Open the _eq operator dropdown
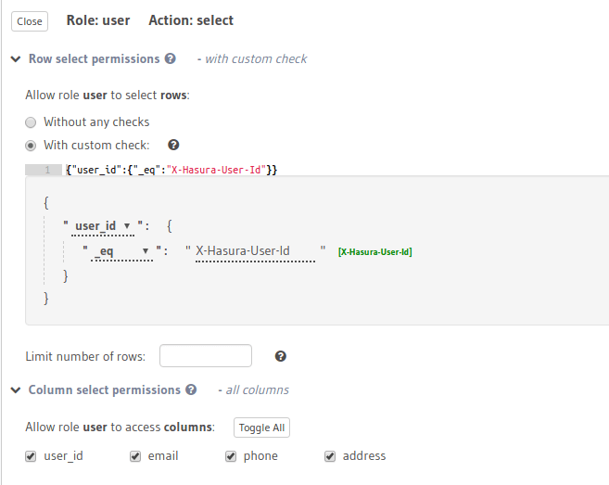Viewport: 609px width, 485px height. click(x=121, y=251)
